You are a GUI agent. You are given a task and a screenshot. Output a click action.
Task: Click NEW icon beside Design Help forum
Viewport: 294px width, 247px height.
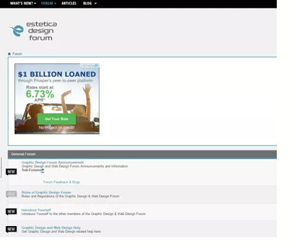11,229
